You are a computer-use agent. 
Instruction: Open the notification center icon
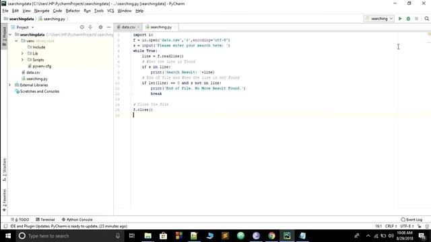(x=422, y=236)
